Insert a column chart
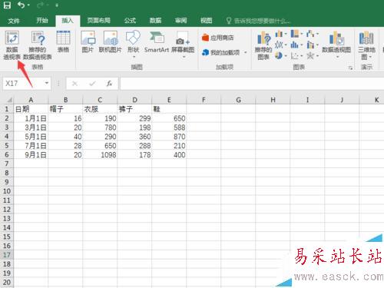Viewport: 384px width, 288px height. (x=279, y=34)
